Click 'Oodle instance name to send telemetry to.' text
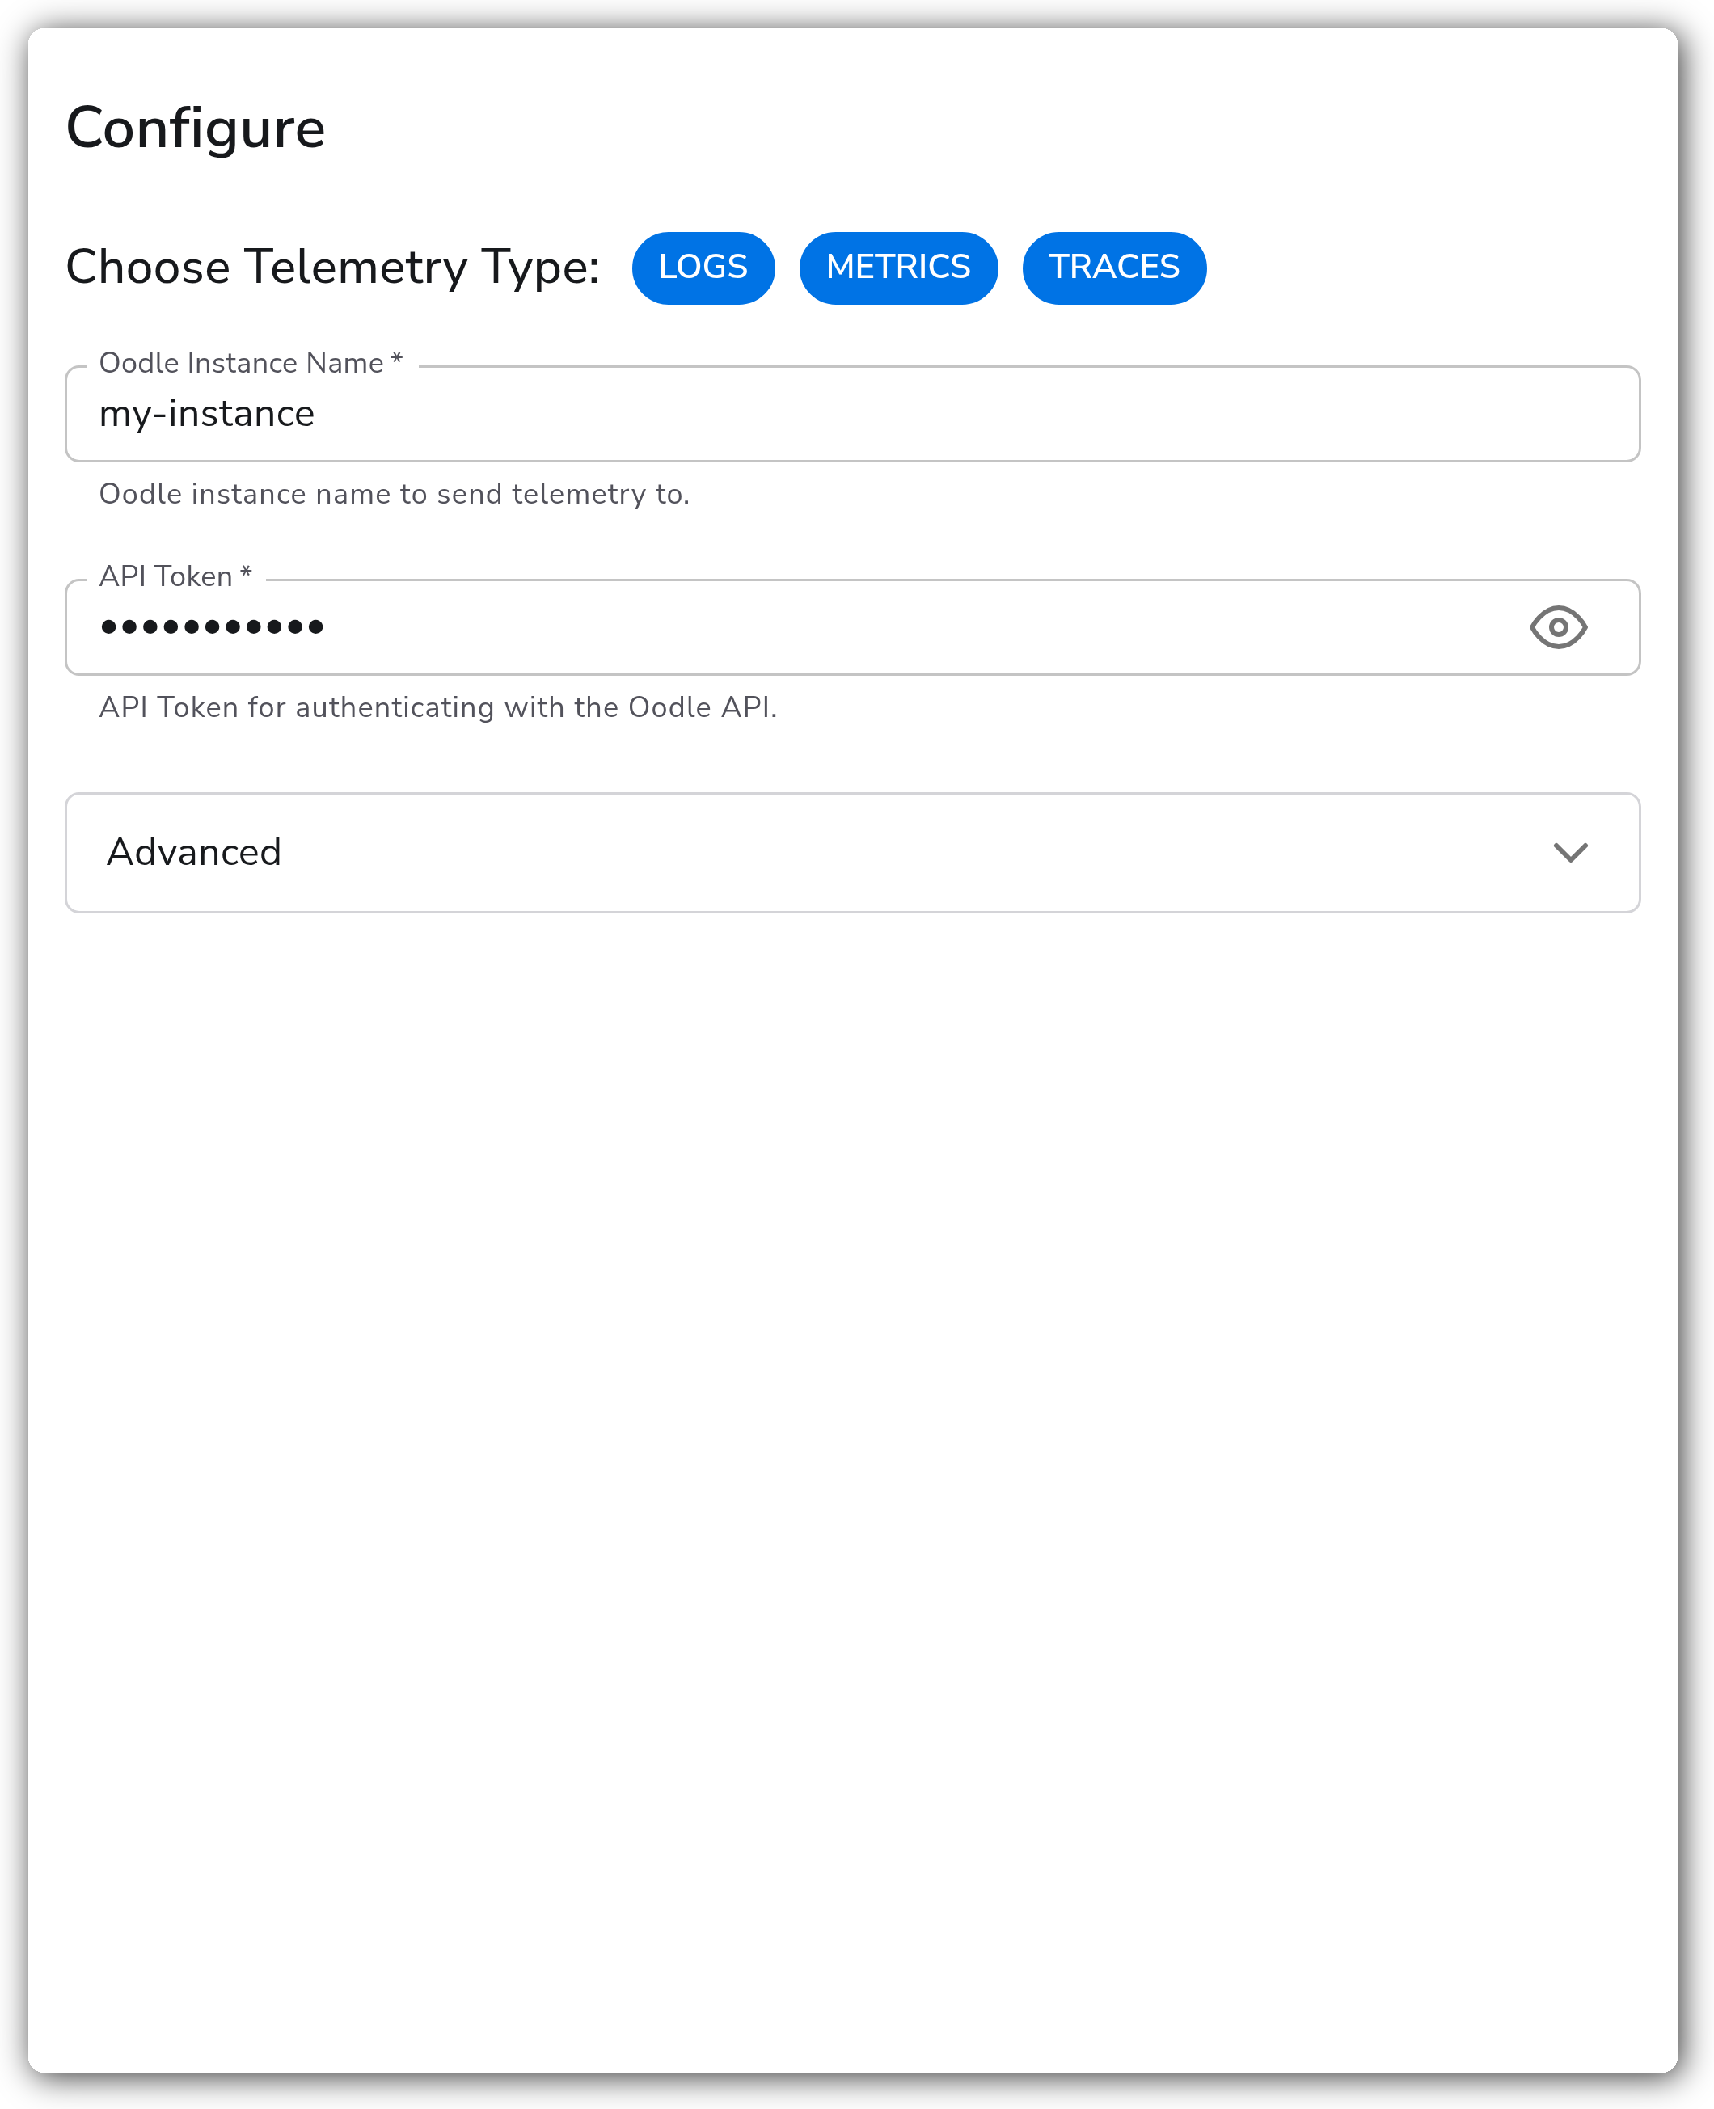 (x=394, y=493)
